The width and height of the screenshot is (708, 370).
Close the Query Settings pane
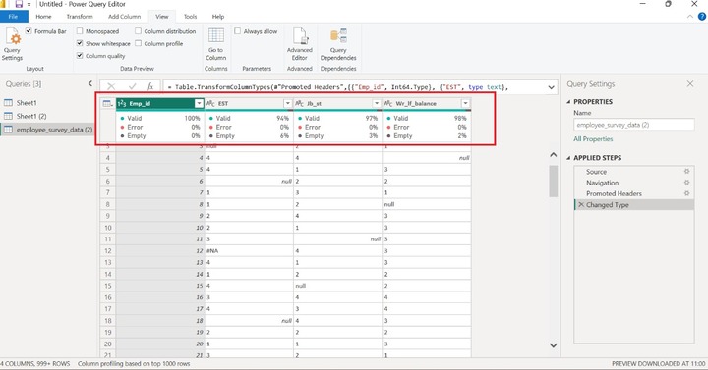click(690, 83)
